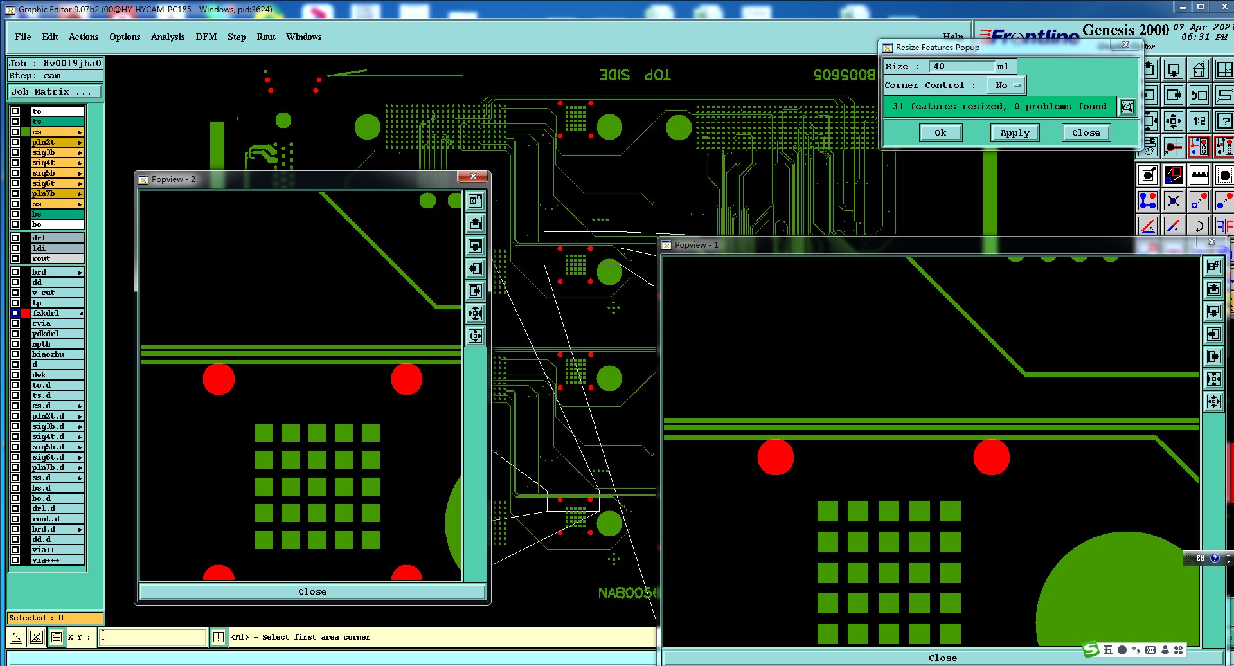Viewport: 1234px width, 666px height.
Task: Click the X Y coordinate input field
Action: coord(153,637)
